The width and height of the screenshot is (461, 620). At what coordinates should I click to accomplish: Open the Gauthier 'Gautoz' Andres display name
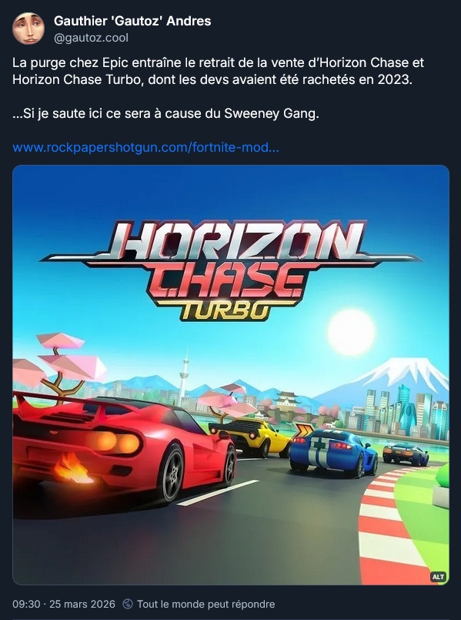132,21
